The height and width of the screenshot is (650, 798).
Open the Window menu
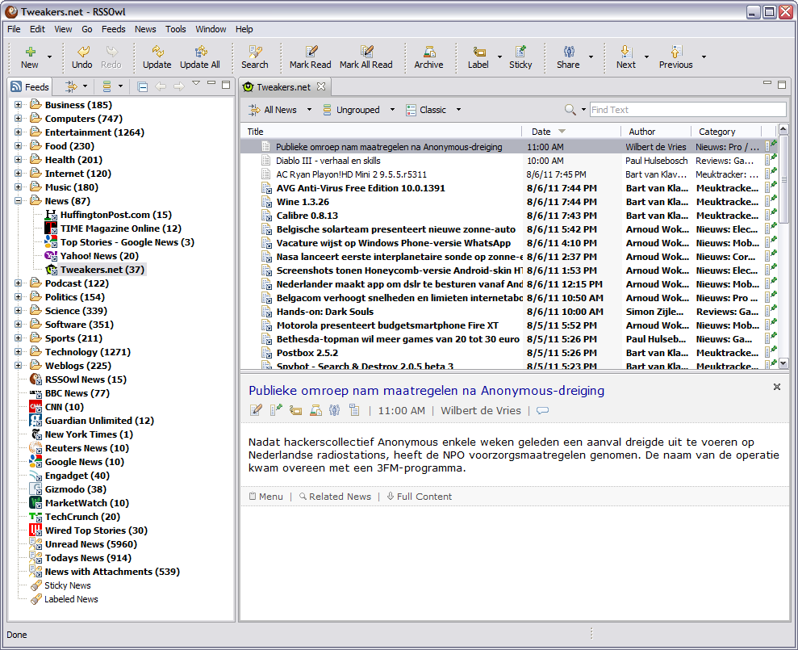point(211,29)
